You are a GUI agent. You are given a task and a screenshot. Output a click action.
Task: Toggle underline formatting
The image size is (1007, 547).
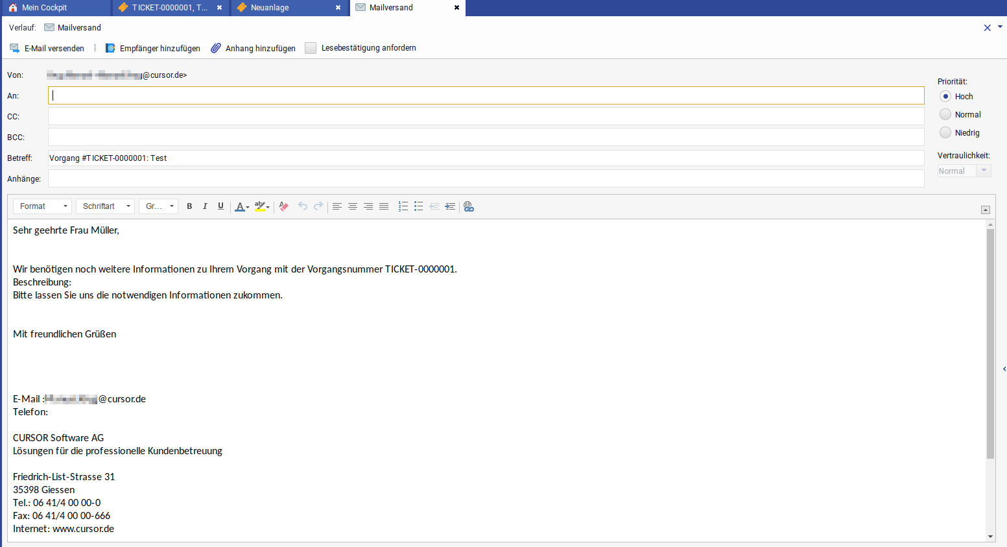tap(220, 206)
